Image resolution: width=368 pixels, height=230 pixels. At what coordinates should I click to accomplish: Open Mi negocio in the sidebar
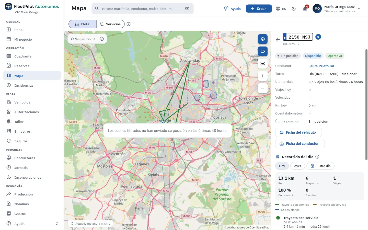coord(32,39)
